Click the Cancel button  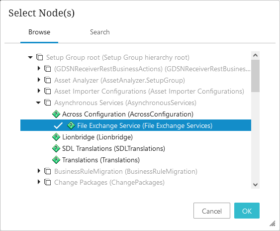(212, 211)
